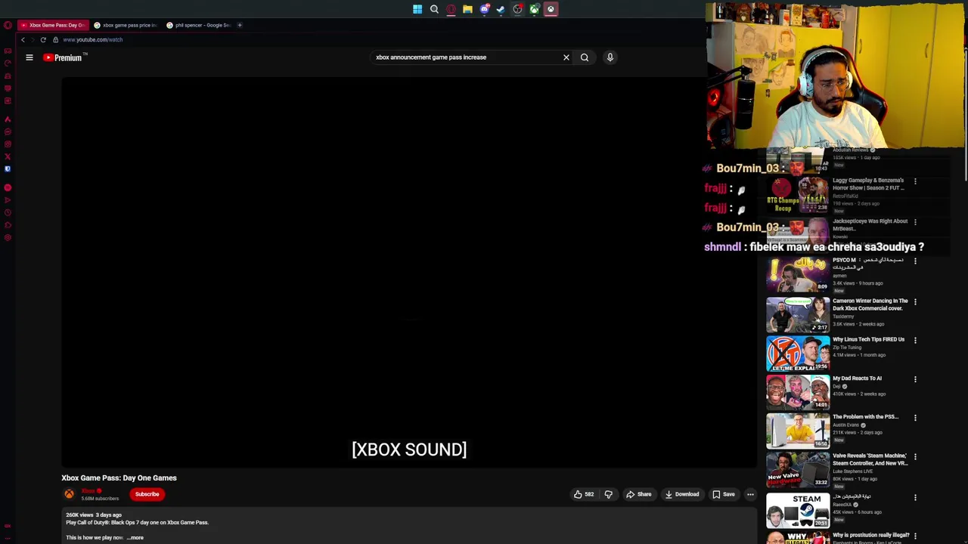Viewport: 968px width, 544px height.
Task: Open GX Control speedometer in sidebar
Action: (x=8, y=63)
